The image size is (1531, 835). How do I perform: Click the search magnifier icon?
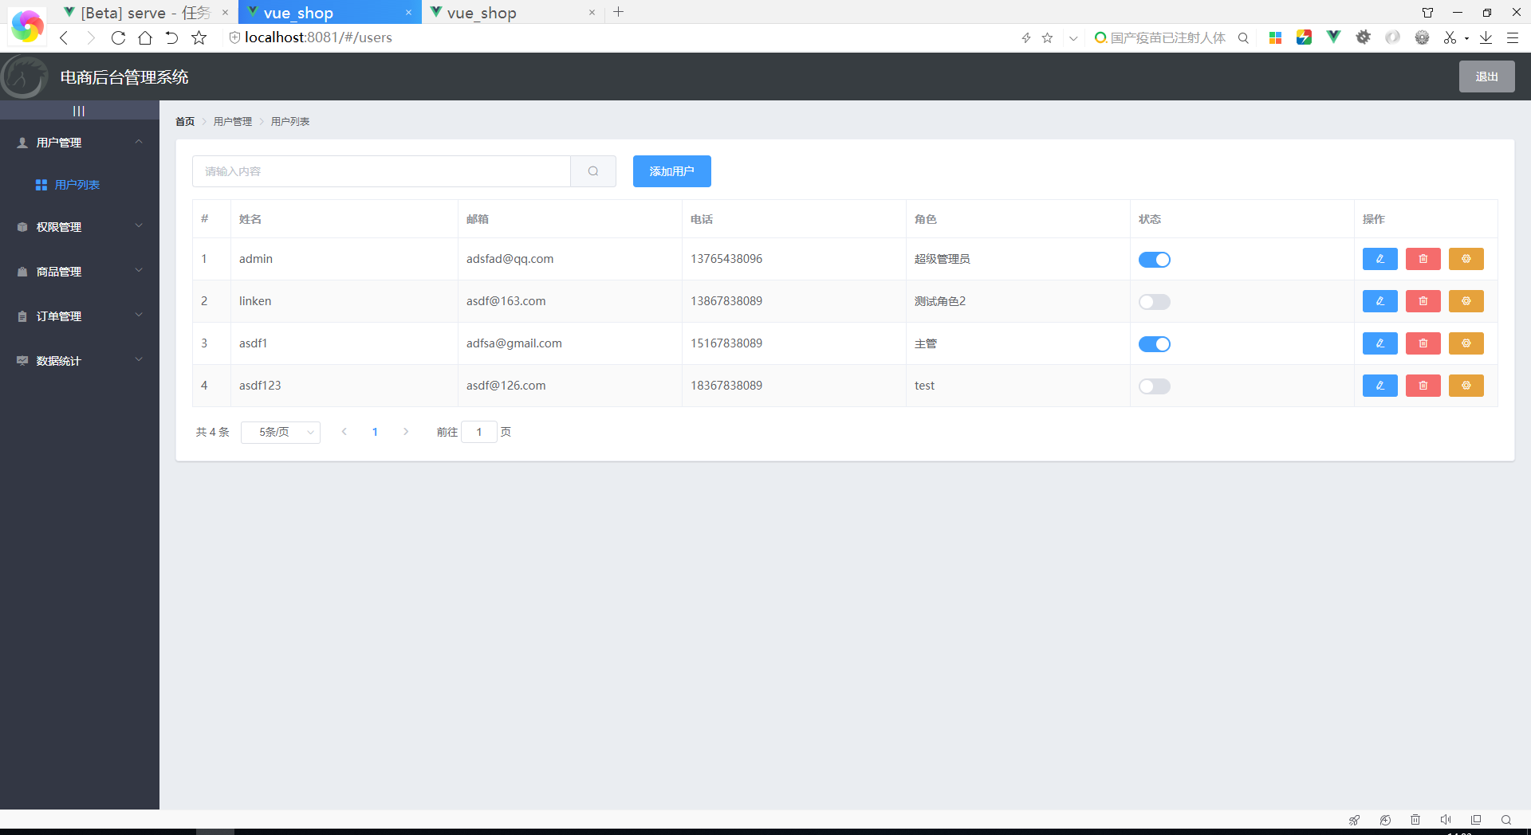pos(593,171)
